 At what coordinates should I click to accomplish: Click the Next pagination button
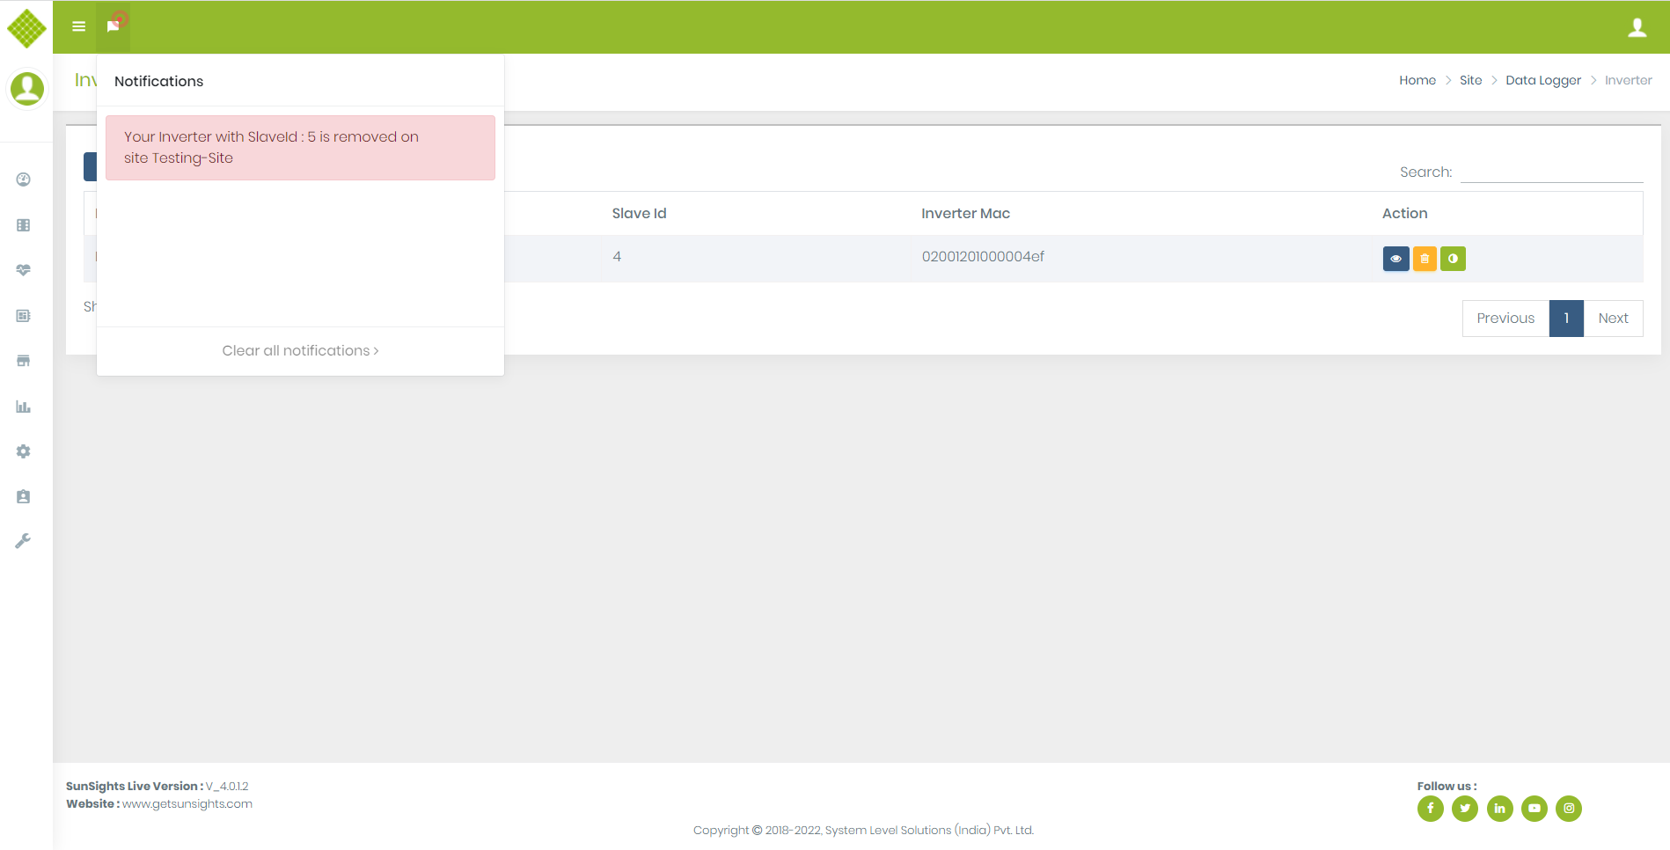point(1613,319)
